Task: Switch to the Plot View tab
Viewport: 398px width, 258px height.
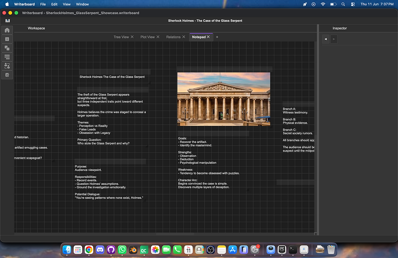Action: 147,37
